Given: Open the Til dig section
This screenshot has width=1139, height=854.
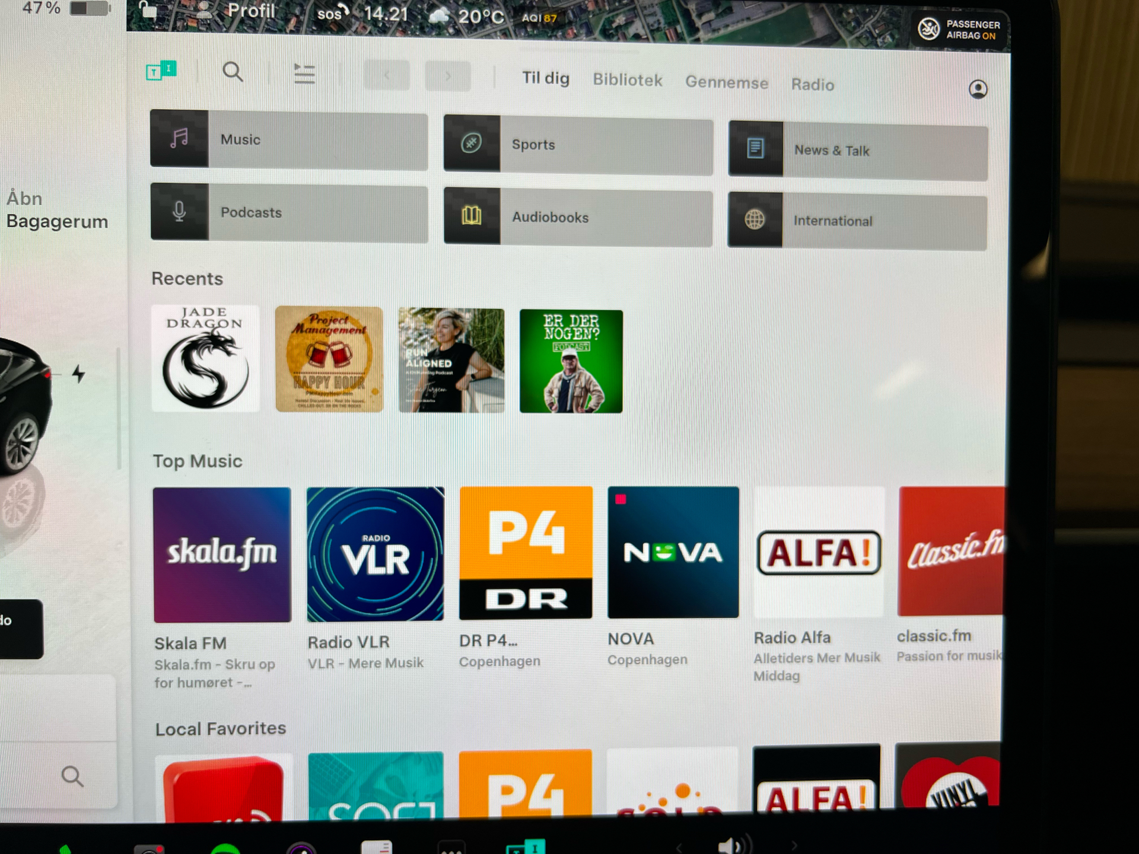Looking at the screenshot, I should pyautogui.click(x=543, y=82).
